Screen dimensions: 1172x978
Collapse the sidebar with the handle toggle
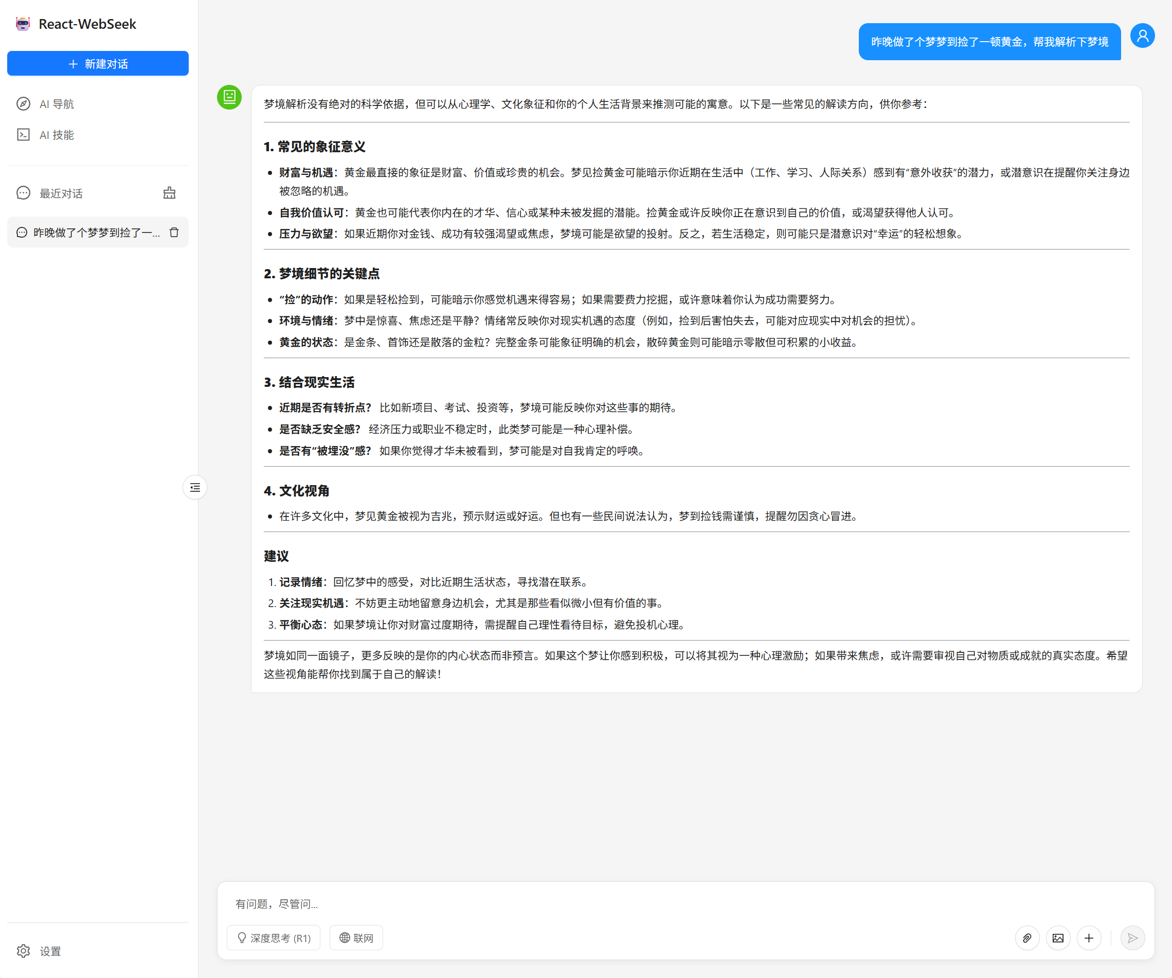point(194,487)
